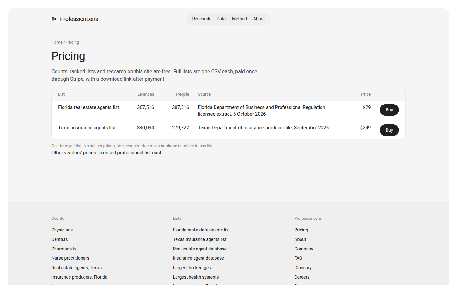Open Largest brokerages footer link
The height and width of the screenshot is (285, 457).
tap(192, 268)
